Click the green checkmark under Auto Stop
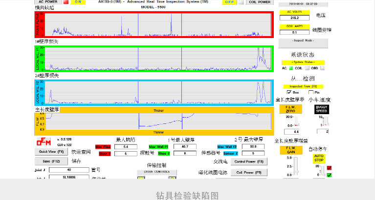The width and height of the screenshot is (375, 200). 330,175
